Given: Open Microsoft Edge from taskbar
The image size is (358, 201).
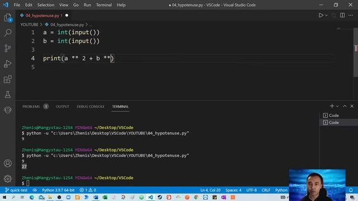Looking at the screenshot, I should pos(32,197).
